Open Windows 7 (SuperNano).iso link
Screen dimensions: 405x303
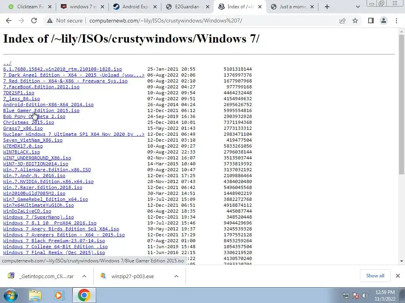point(38,217)
